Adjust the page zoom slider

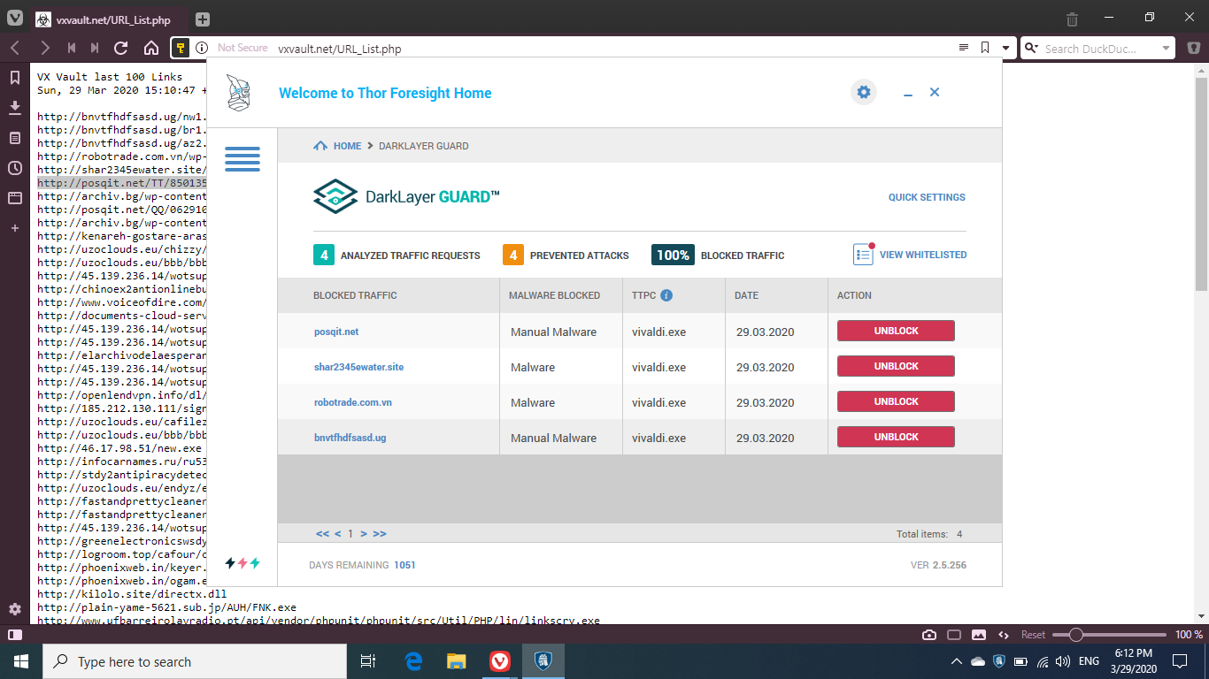(x=1109, y=635)
